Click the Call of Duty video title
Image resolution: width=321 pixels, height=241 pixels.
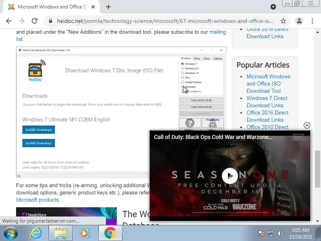coord(213,137)
